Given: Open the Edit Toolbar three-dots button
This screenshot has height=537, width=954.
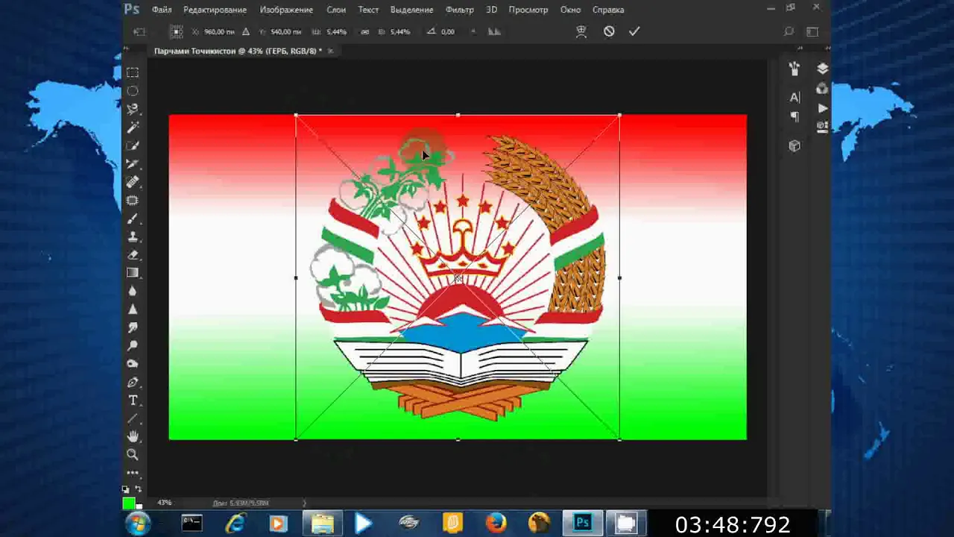Looking at the screenshot, I should (133, 472).
